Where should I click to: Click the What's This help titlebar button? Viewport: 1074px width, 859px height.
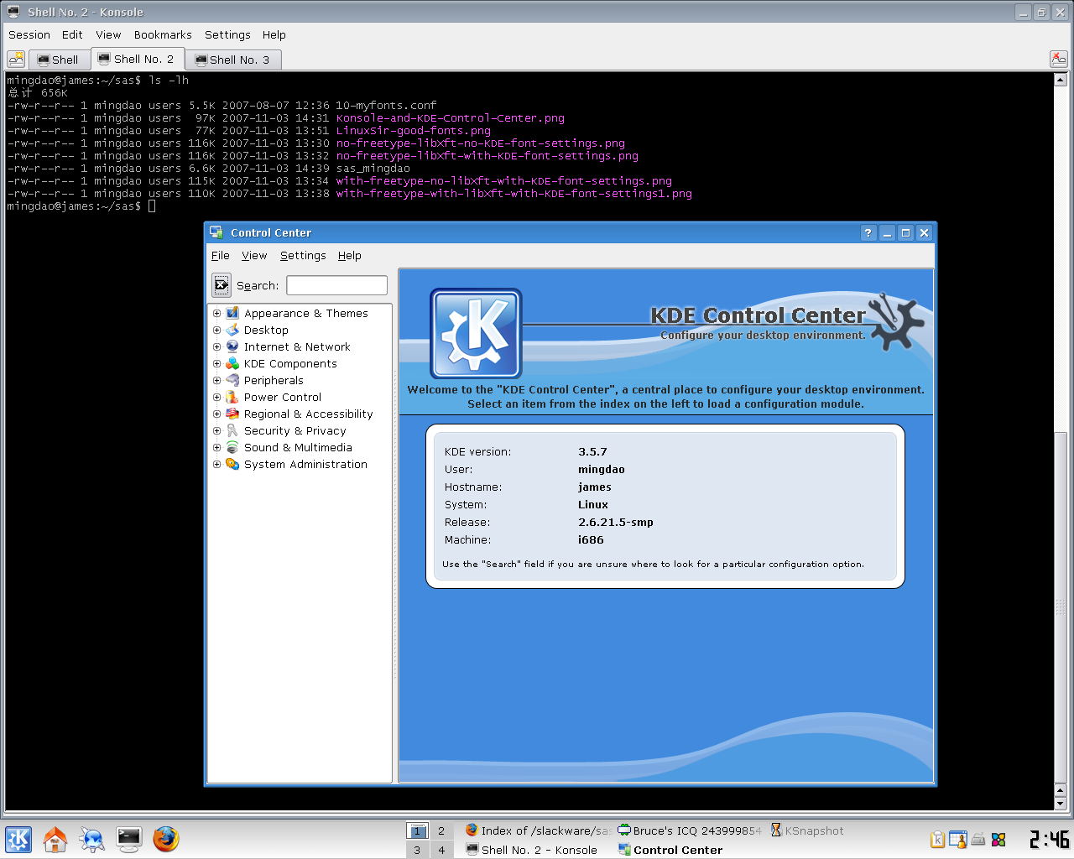point(868,233)
